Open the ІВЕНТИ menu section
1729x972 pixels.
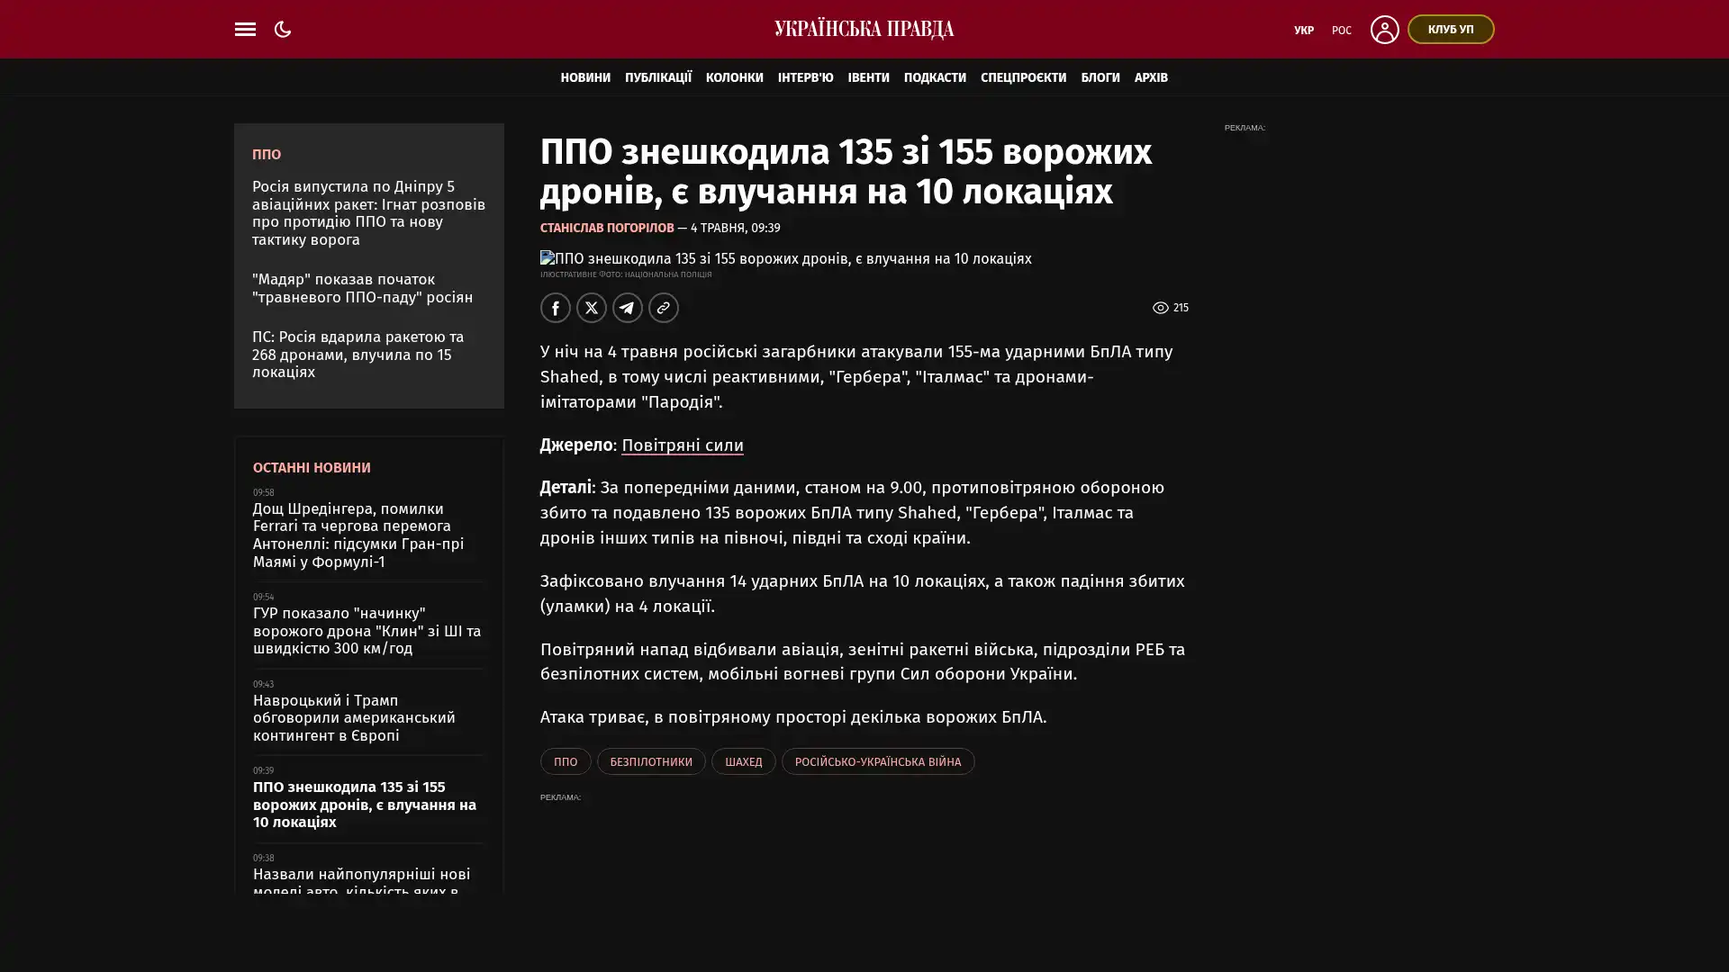[x=868, y=77]
